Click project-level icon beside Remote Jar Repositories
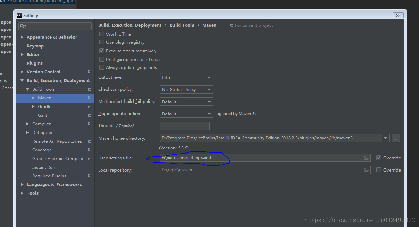The image size is (419, 227). (89, 141)
